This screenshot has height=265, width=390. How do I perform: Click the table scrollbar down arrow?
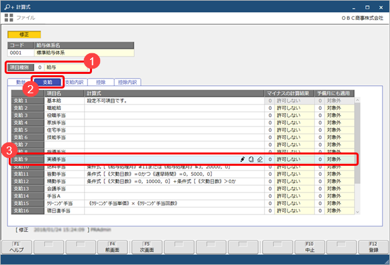pyautogui.click(x=357, y=212)
